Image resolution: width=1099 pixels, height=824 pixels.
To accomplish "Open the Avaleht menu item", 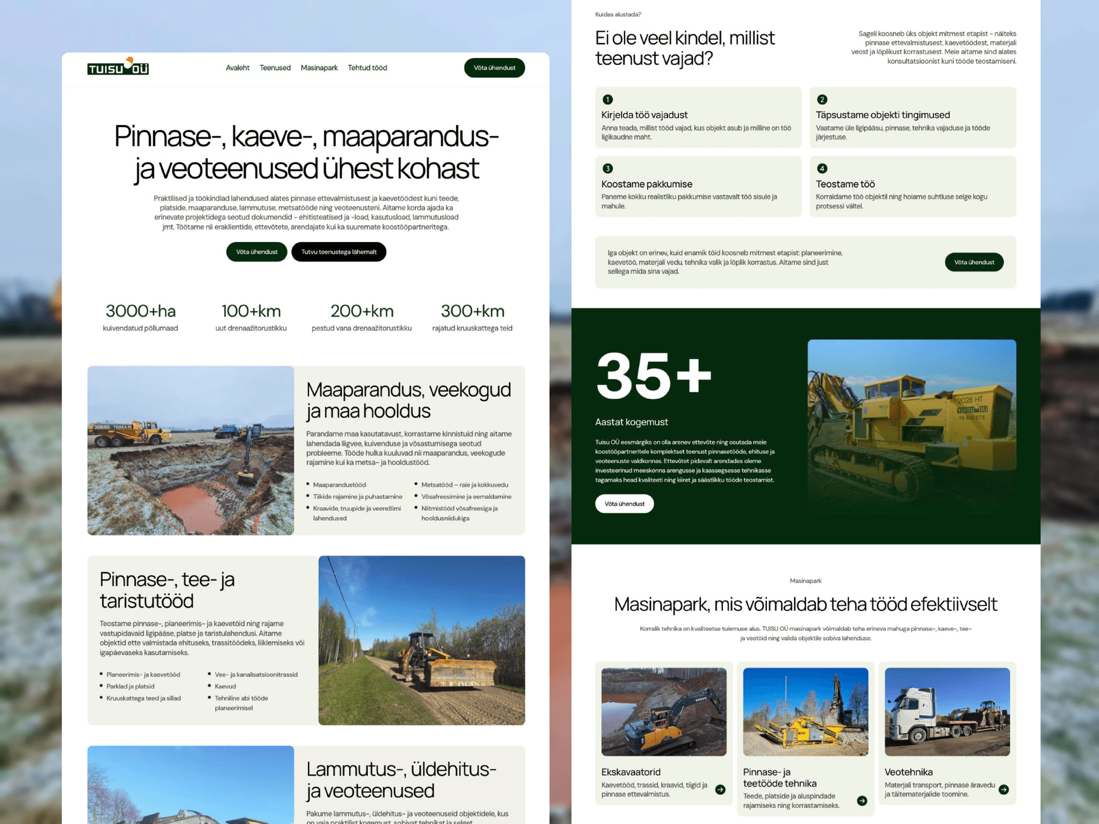I will 237,68.
